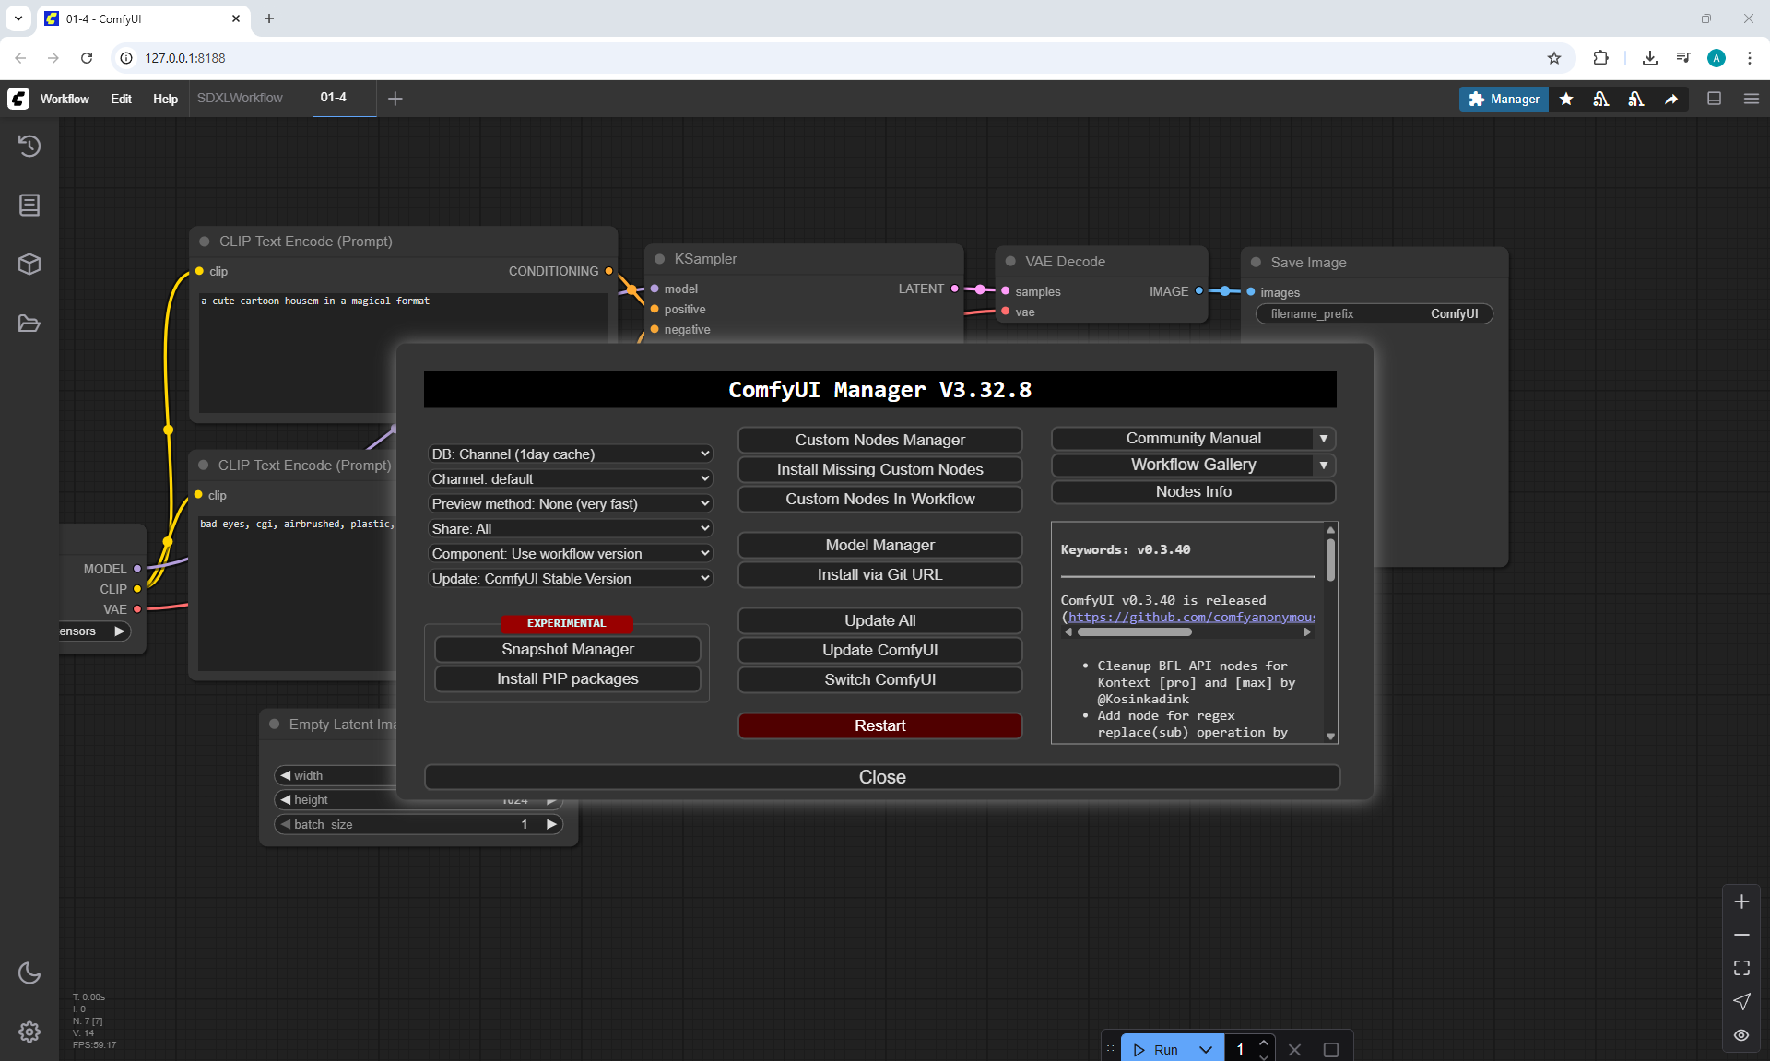Click the share arrow icon in top bar
The height and width of the screenshot is (1061, 1770).
[1671, 99]
